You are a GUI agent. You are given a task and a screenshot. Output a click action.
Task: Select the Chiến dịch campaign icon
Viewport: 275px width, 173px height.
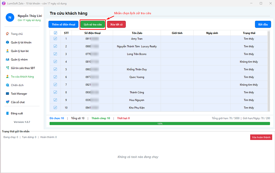coord(7,85)
